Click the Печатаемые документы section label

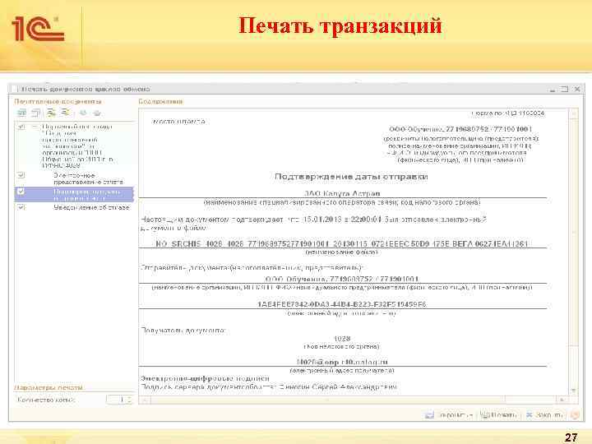pos(58,102)
